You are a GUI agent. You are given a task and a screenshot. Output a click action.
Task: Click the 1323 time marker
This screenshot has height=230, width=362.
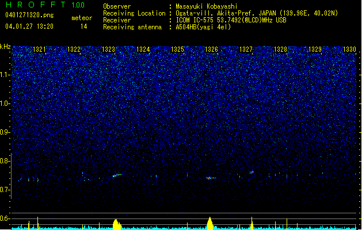[108, 49]
